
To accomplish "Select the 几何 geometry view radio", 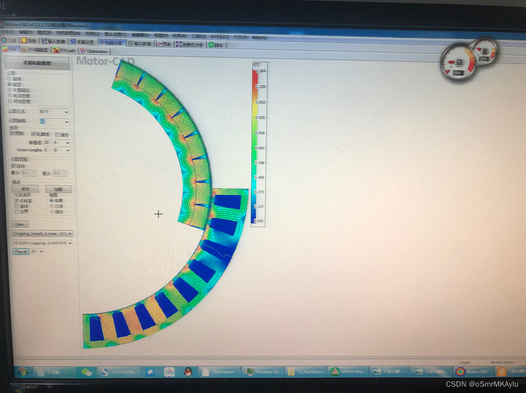I will tap(52, 206).
